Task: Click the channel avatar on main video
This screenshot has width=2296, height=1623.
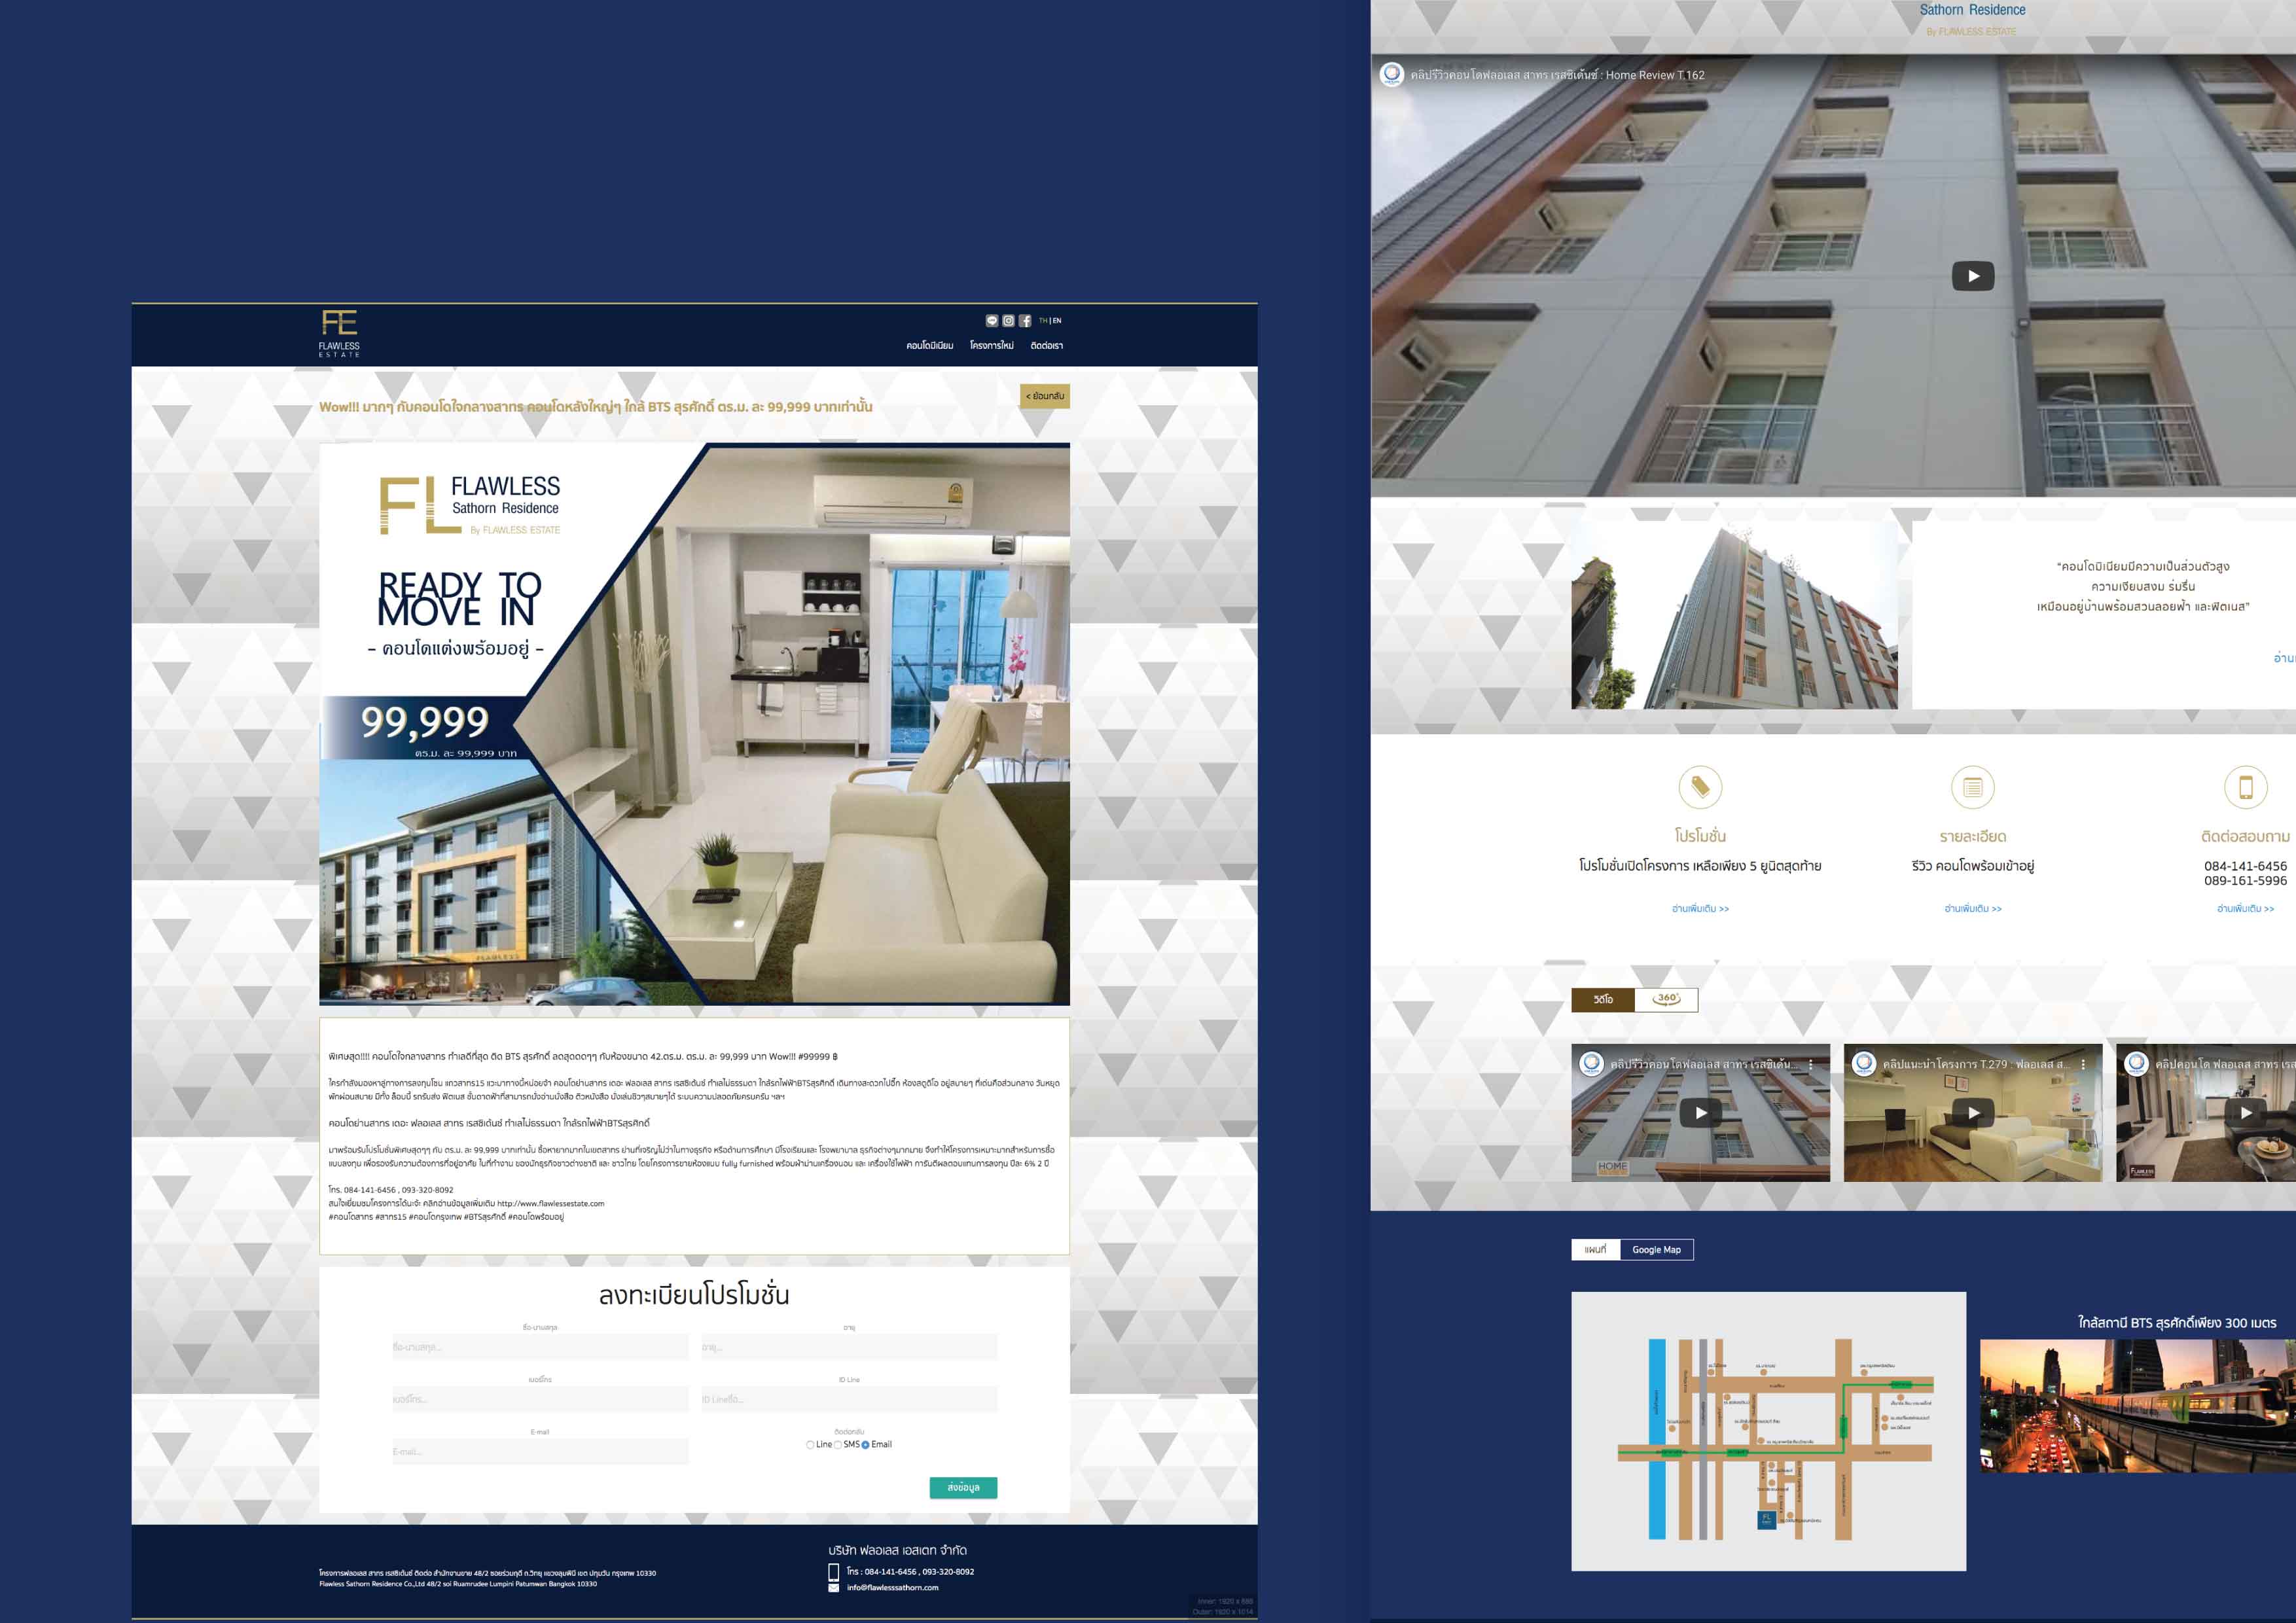Action: (x=1392, y=74)
